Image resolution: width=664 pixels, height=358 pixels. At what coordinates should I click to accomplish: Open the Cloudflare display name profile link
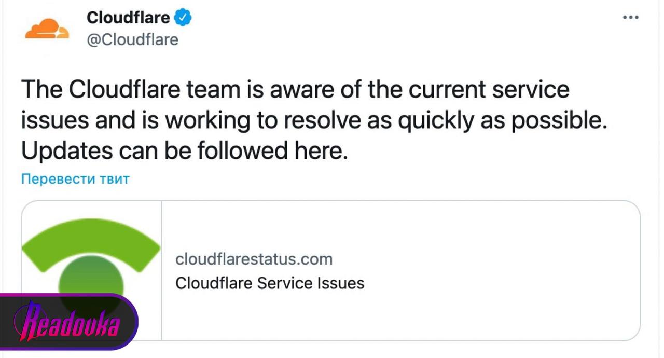(x=128, y=18)
